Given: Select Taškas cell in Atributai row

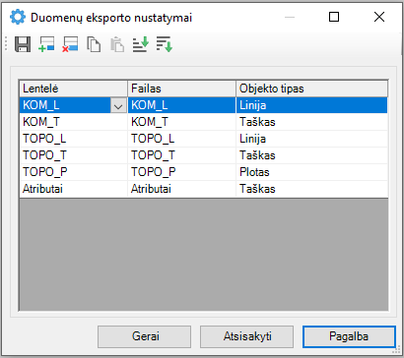Looking at the screenshot, I should [x=311, y=189].
